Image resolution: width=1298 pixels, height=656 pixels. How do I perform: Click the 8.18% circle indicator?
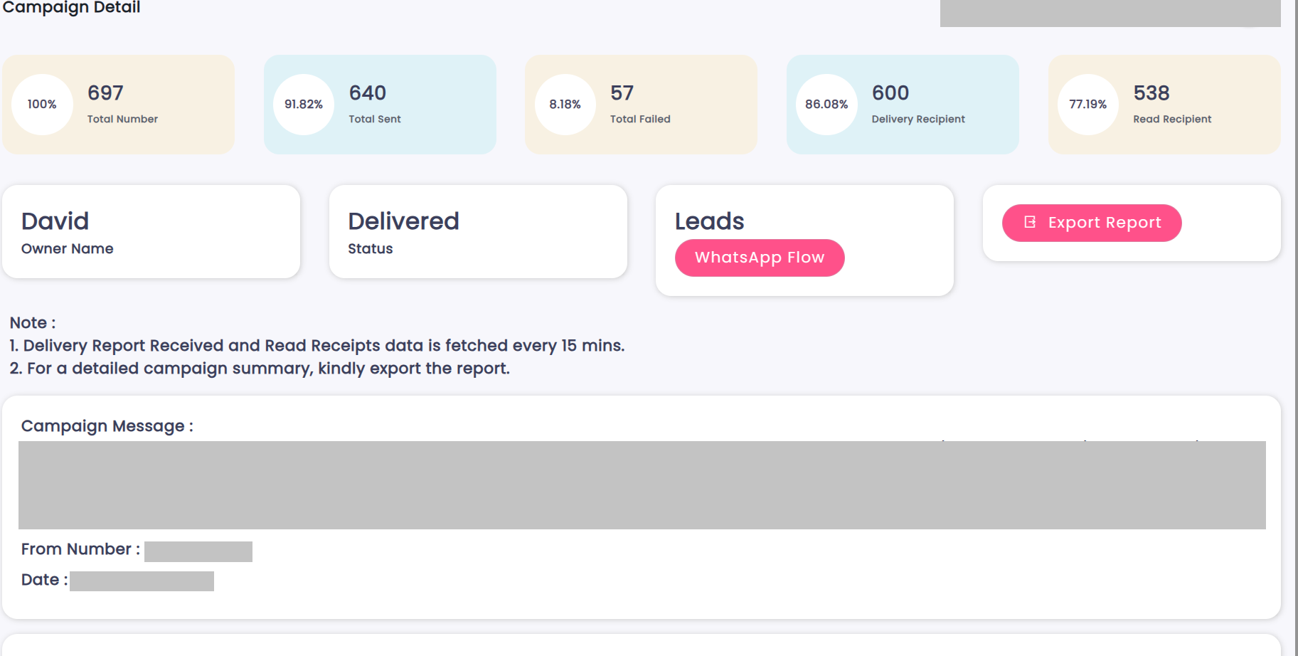(x=565, y=105)
